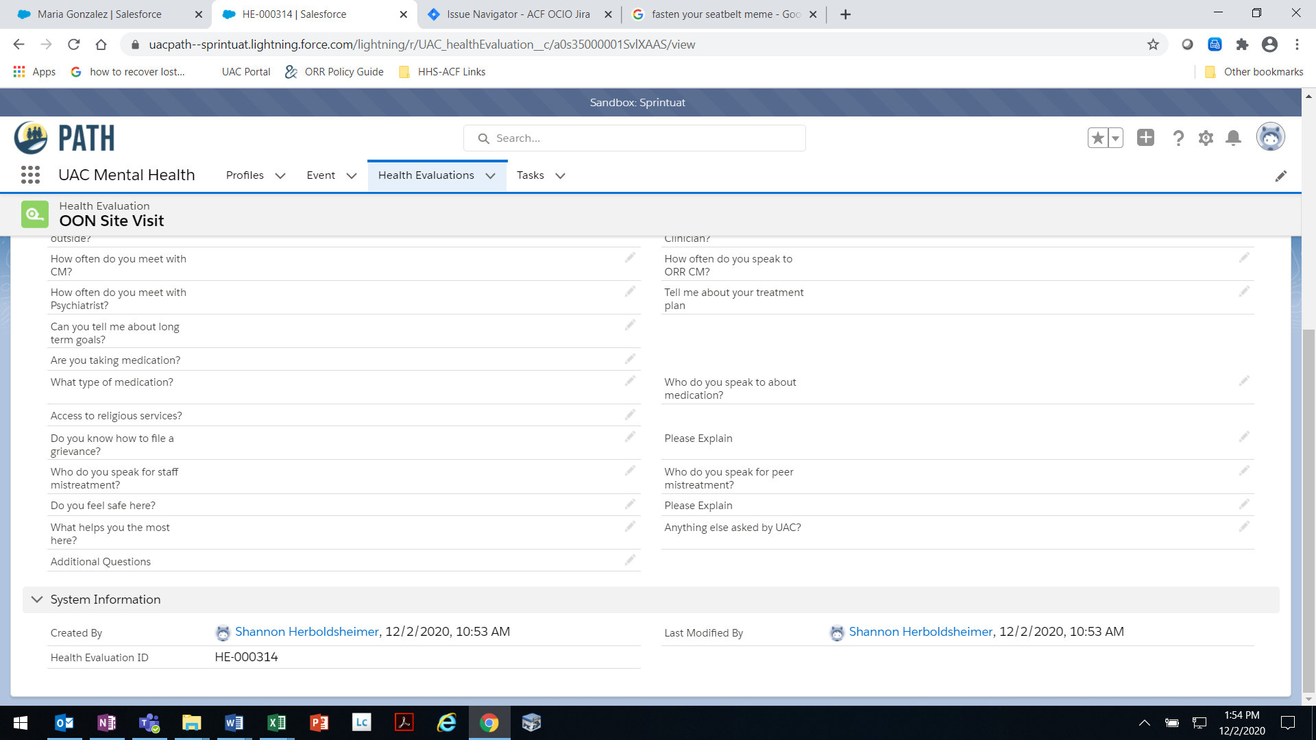The width and height of the screenshot is (1316, 740).
Task: Click the global actions plus icon
Action: click(1145, 138)
